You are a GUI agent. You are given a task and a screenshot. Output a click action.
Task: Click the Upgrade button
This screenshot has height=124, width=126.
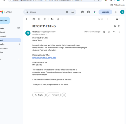tap(105, 12)
